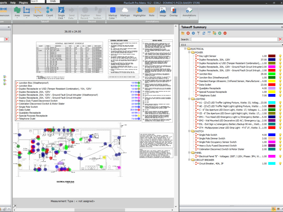Select the Area takeoff tool

[17, 12]
